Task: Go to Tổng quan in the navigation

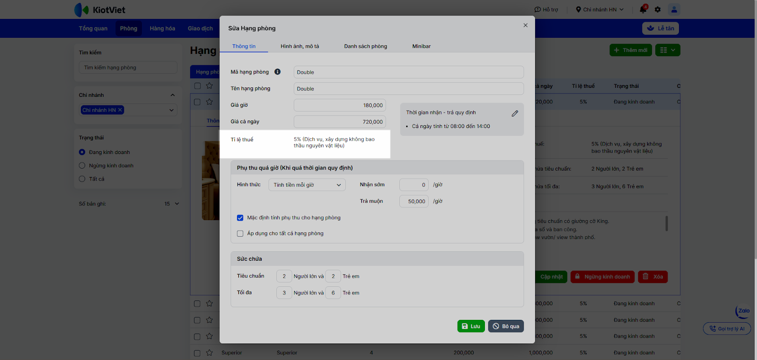Action: click(x=93, y=28)
